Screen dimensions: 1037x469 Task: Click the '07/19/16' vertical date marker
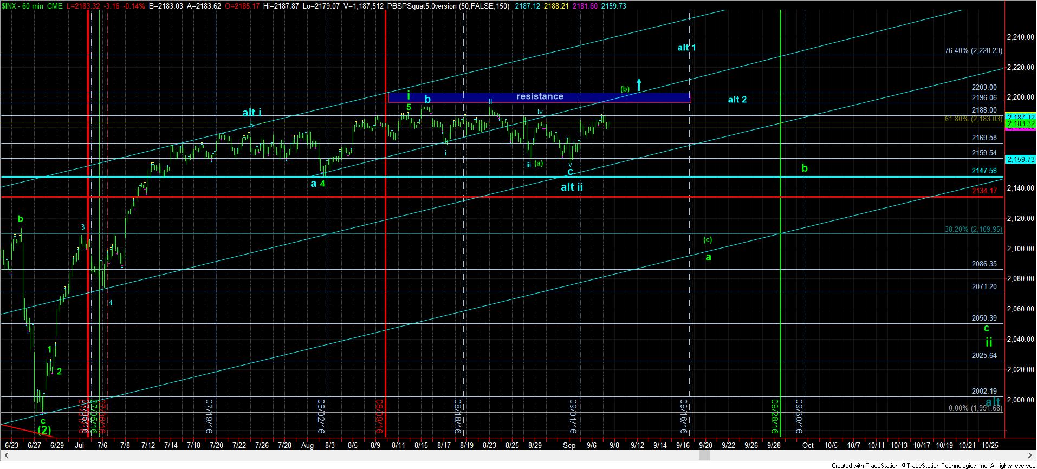[x=209, y=417]
